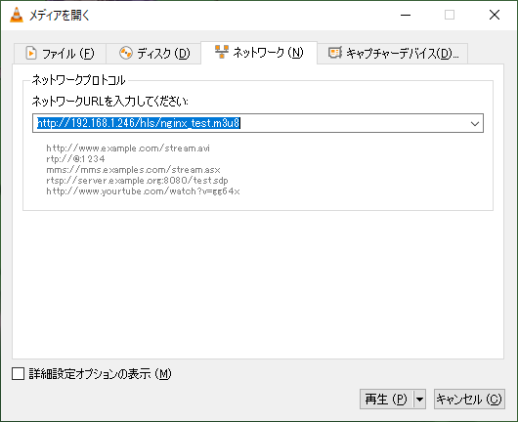Click the ネットワークURLを入力してください label
The height and width of the screenshot is (422, 518).
pos(110,101)
